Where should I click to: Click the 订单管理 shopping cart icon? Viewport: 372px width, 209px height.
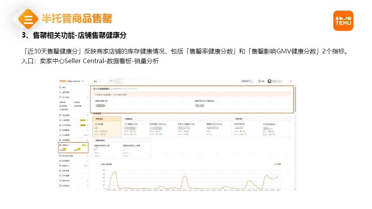click(60, 120)
